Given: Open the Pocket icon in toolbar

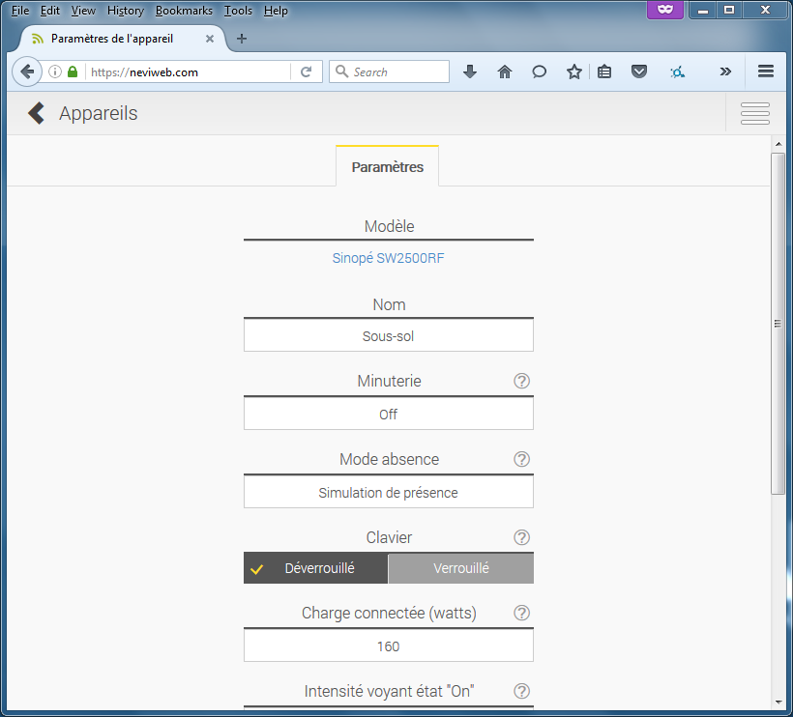Looking at the screenshot, I should [639, 72].
